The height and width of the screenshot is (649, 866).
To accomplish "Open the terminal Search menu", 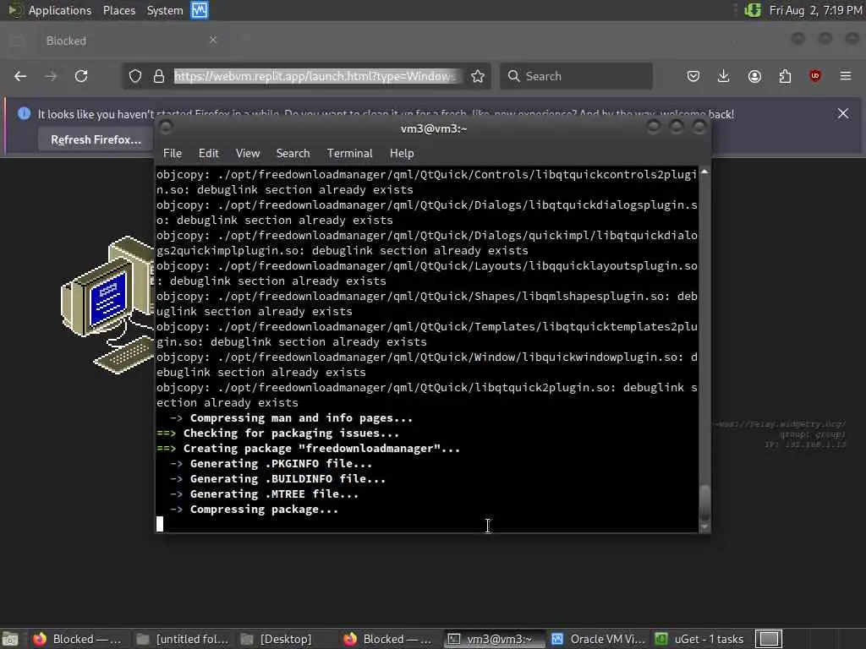I will pos(293,154).
